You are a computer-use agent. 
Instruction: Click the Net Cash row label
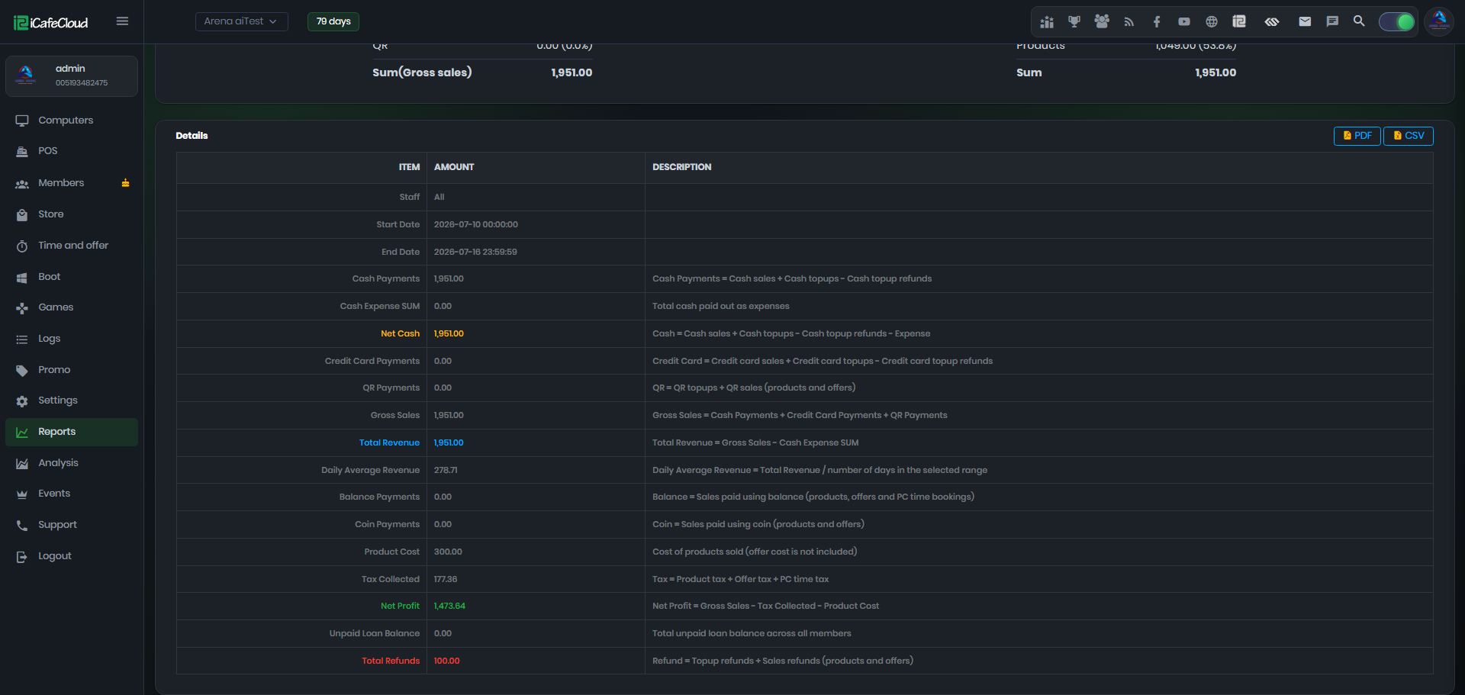[x=400, y=333]
